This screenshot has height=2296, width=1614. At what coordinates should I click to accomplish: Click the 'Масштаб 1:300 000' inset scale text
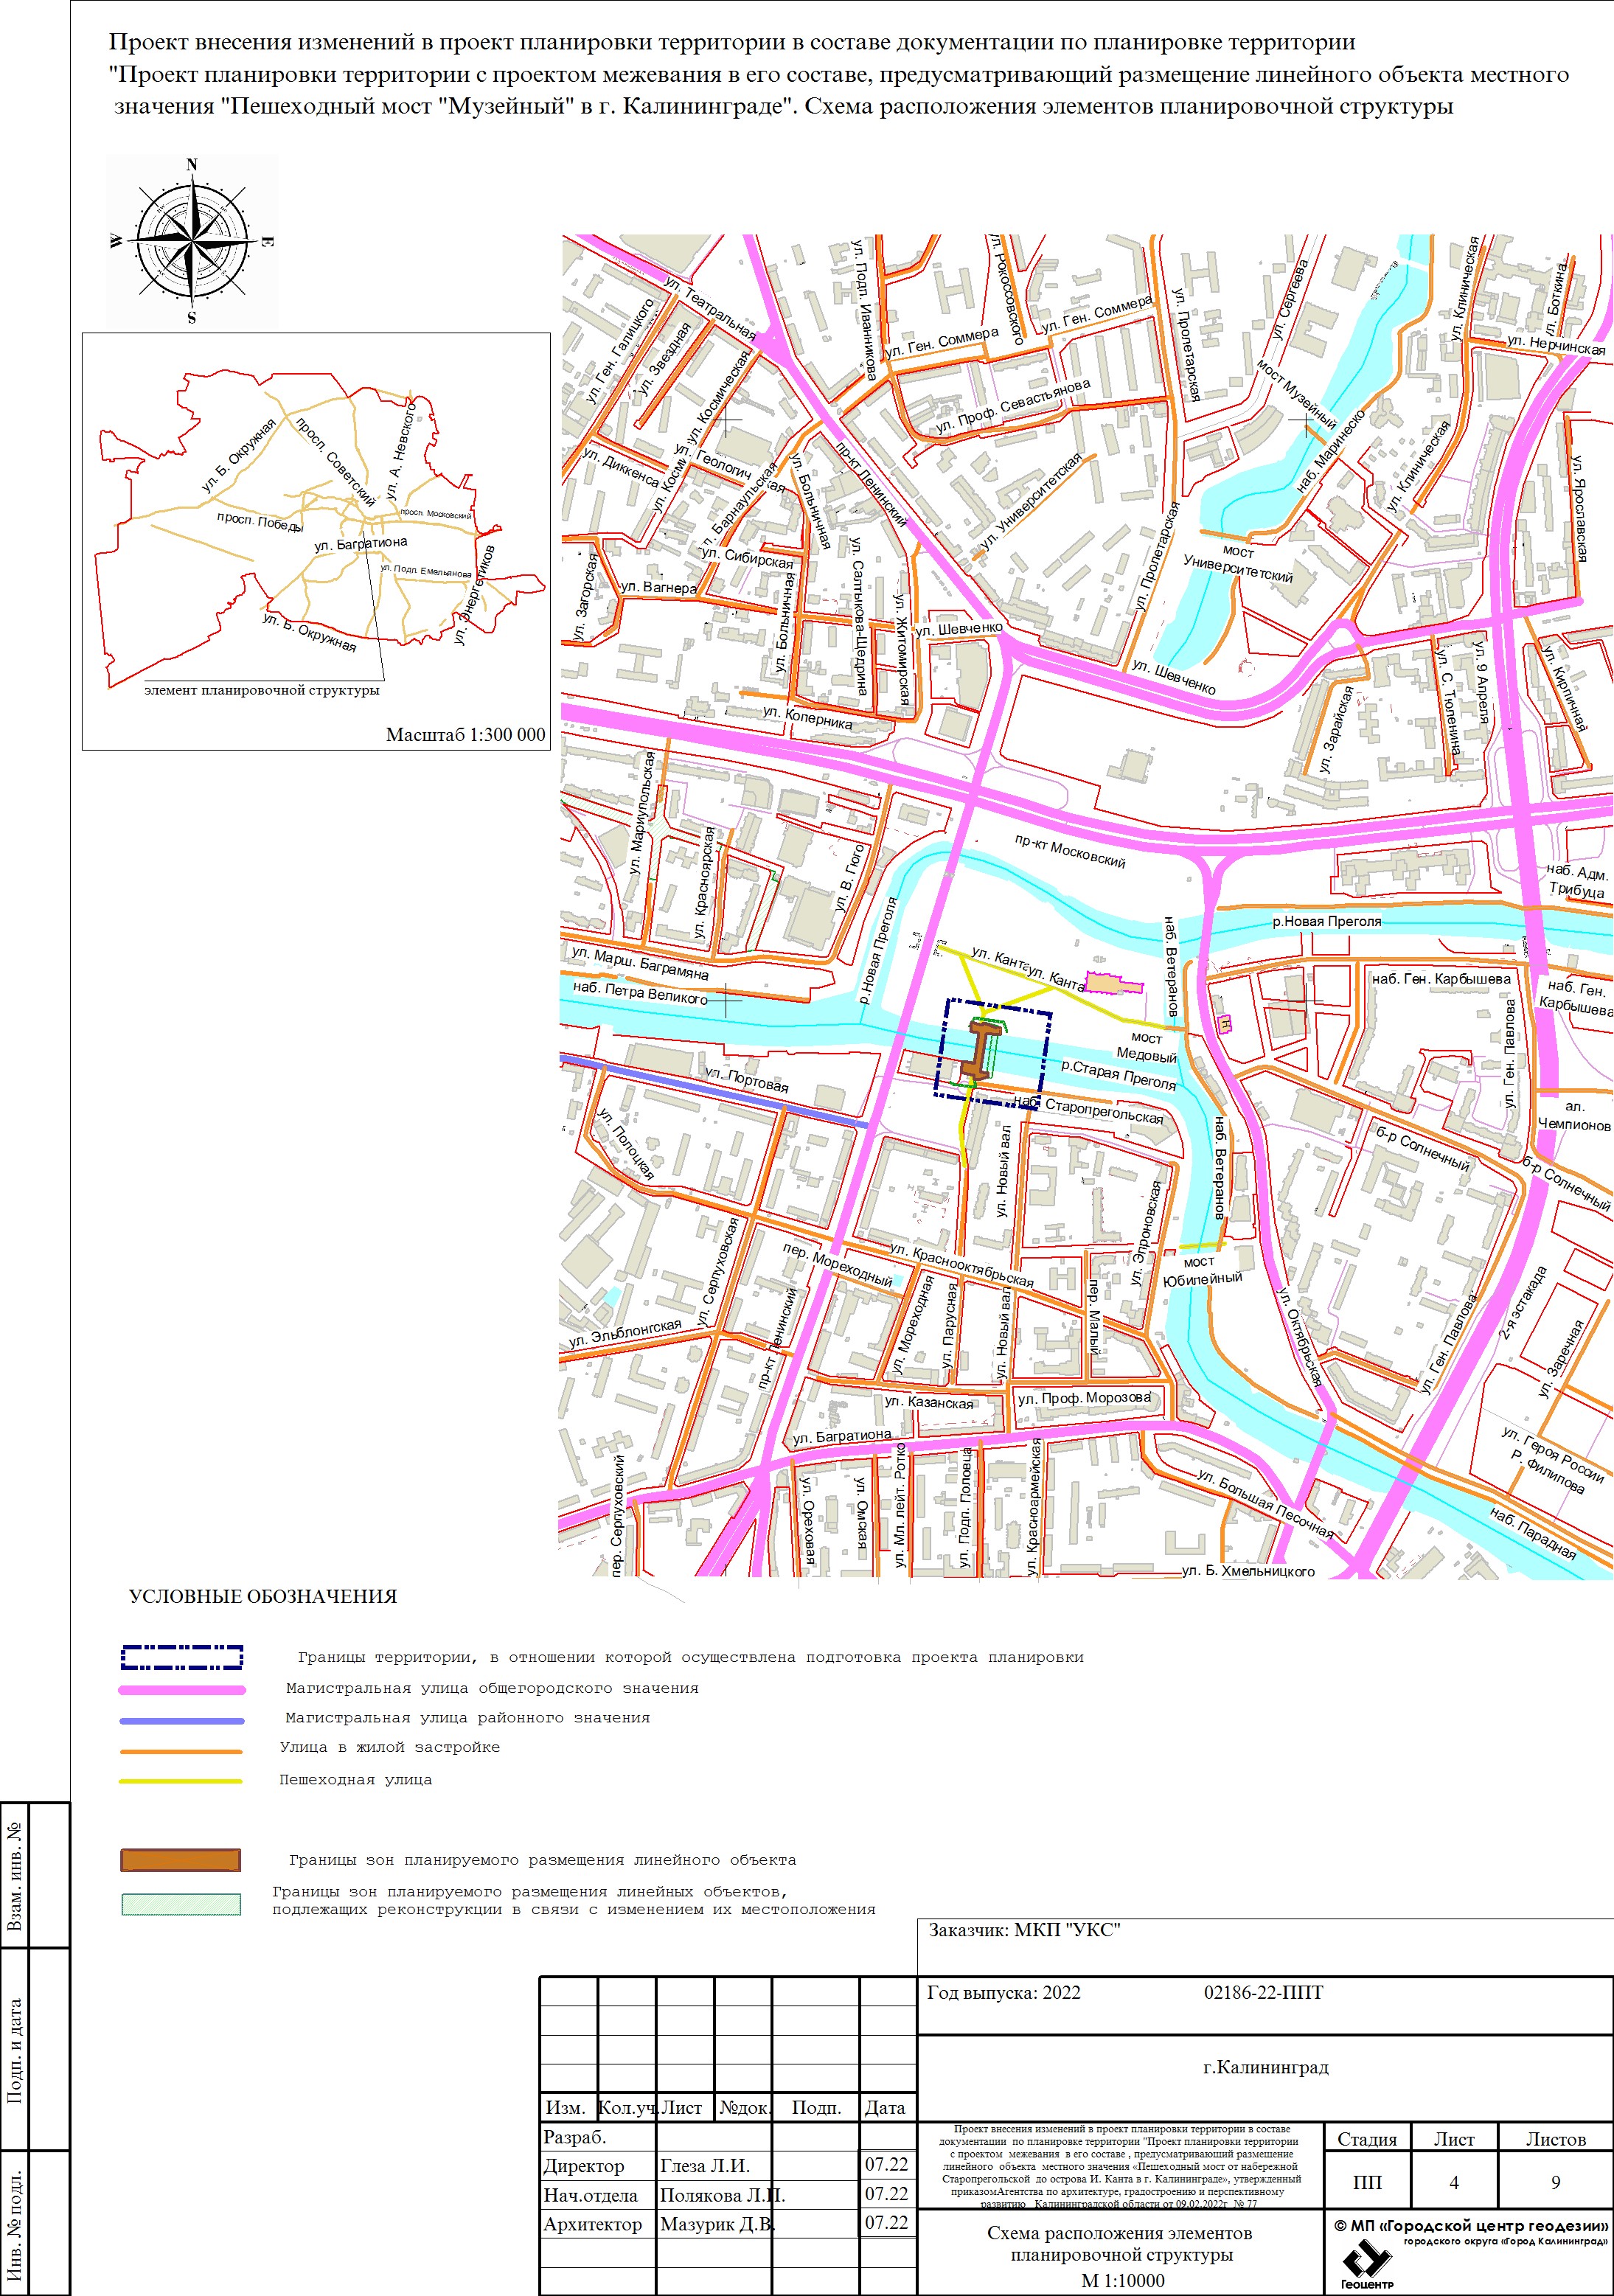pos(466,735)
